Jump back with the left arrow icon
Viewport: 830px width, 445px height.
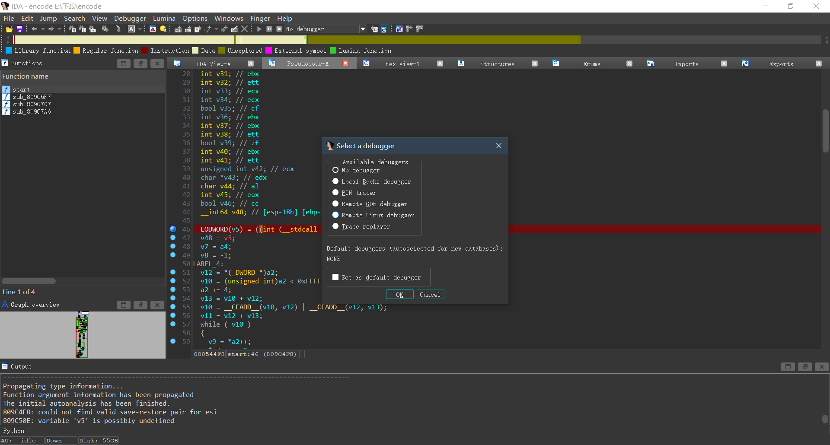pyautogui.click(x=34, y=29)
